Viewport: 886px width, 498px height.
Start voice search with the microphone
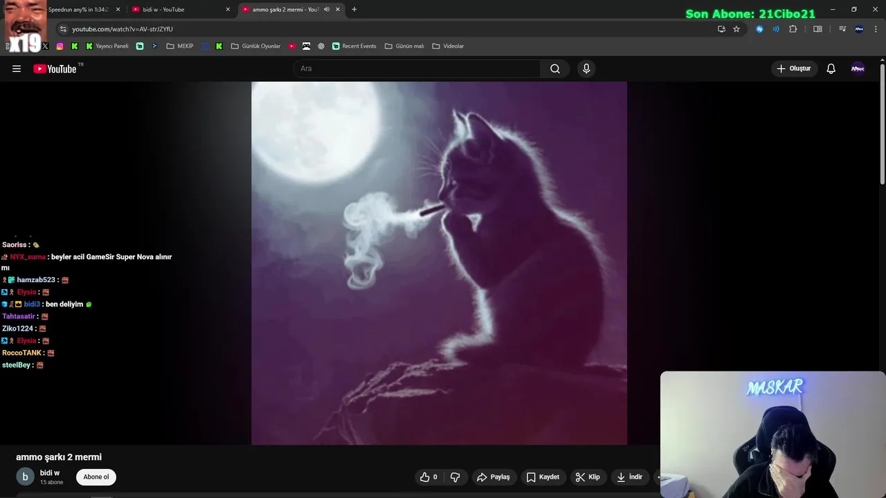(x=586, y=68)
